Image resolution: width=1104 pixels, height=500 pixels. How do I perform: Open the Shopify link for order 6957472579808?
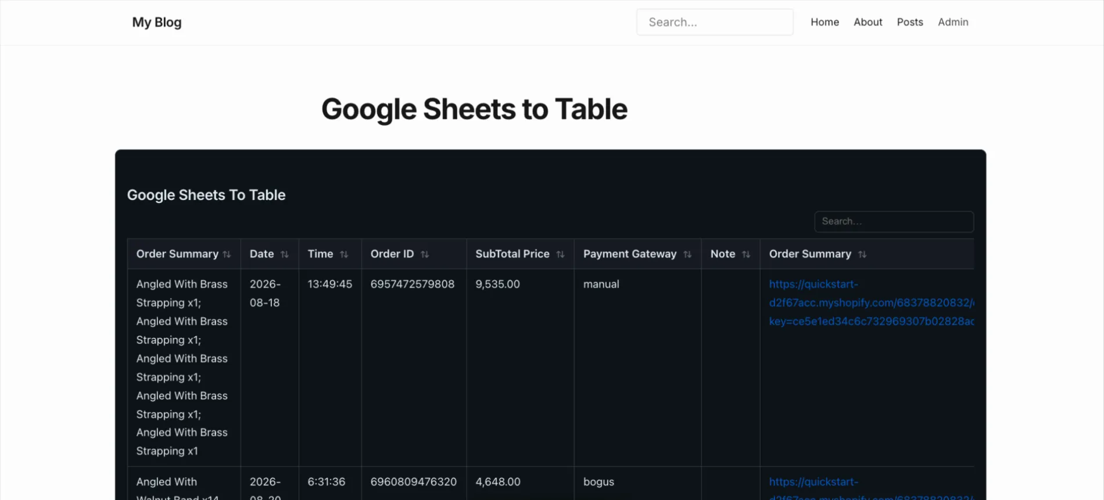pos(872,302)
